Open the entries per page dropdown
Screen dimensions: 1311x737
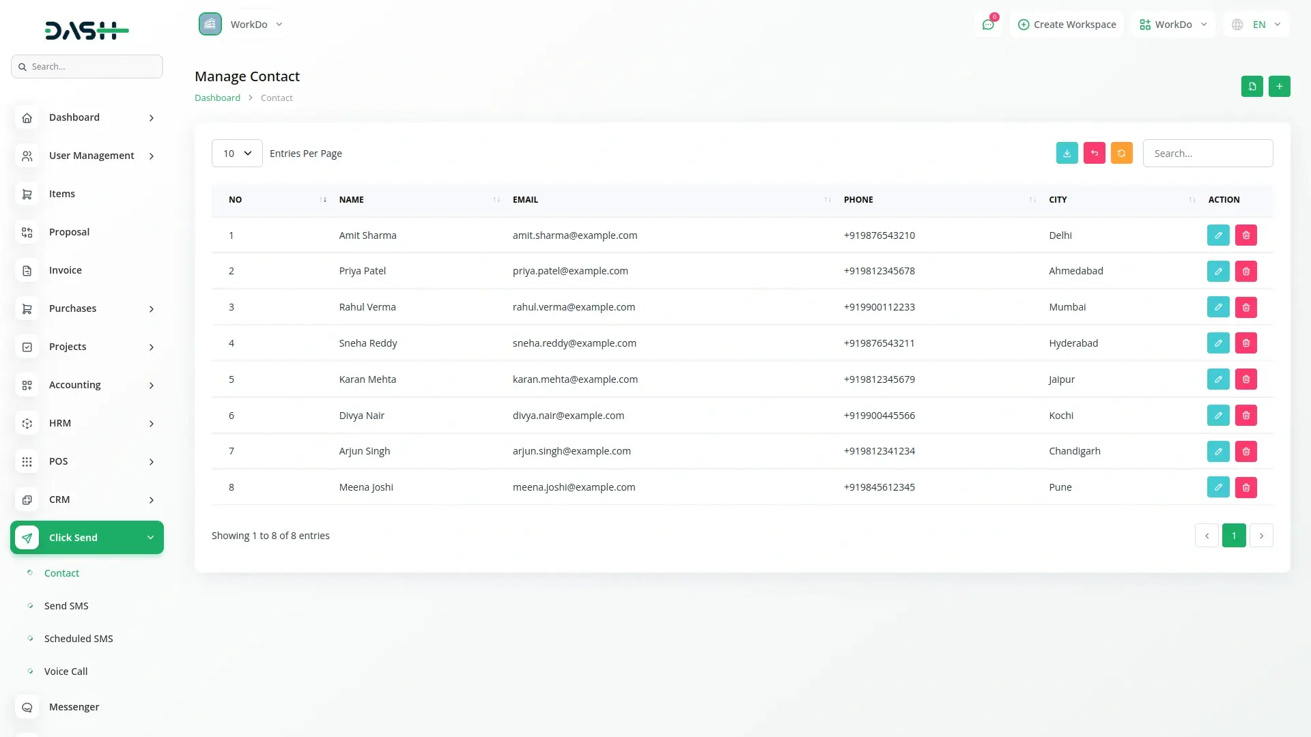(x=237, y=154)
